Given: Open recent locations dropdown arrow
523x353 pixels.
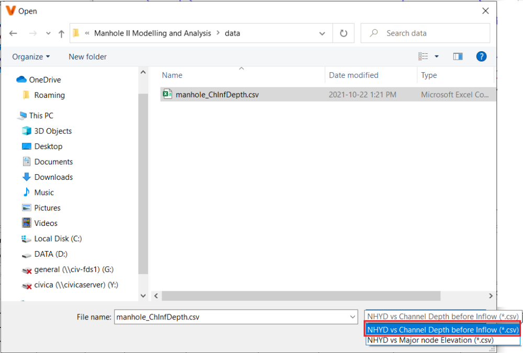Looking at the screenshot, I should tap(48, 33).
